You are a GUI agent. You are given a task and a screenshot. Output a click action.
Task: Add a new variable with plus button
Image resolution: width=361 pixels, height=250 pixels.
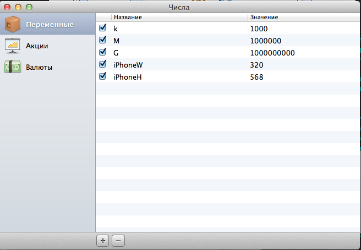pos(103,241)
